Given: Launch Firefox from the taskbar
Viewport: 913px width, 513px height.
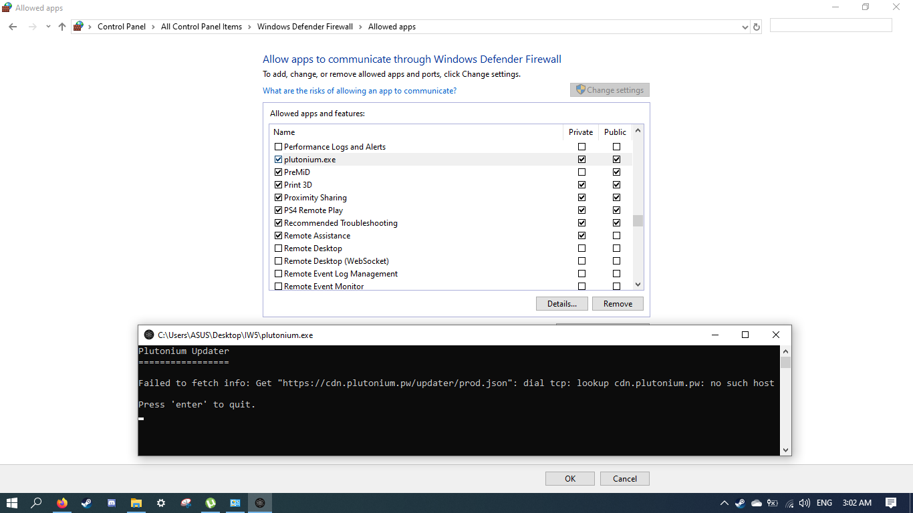Looking at the screenshot, I should pos(62,503).
